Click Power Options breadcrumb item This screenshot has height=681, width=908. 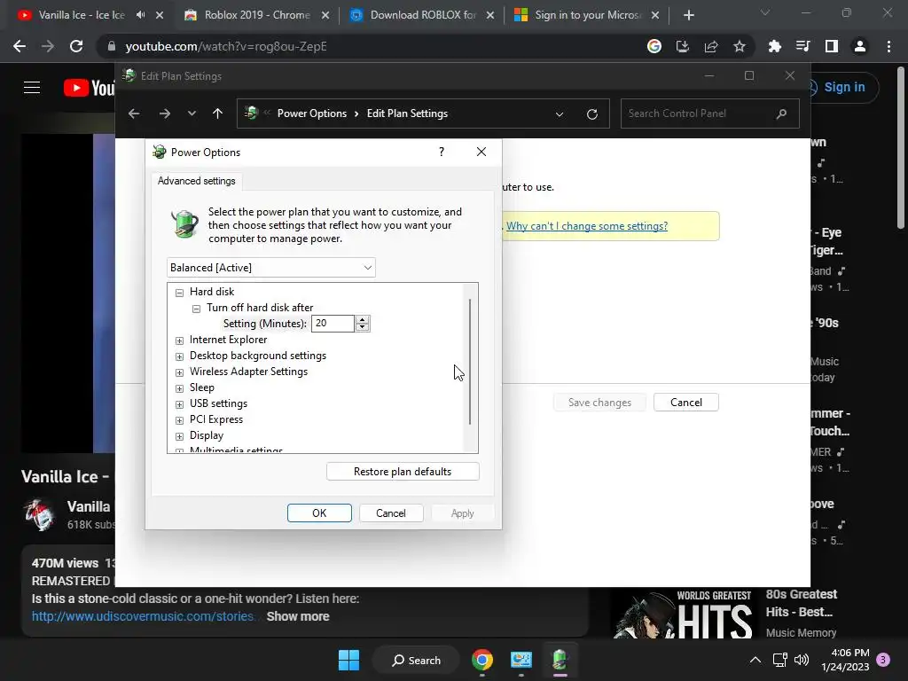(311, 113)
